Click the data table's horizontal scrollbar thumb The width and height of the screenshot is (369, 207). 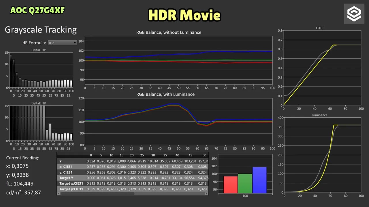coord(97,194)
